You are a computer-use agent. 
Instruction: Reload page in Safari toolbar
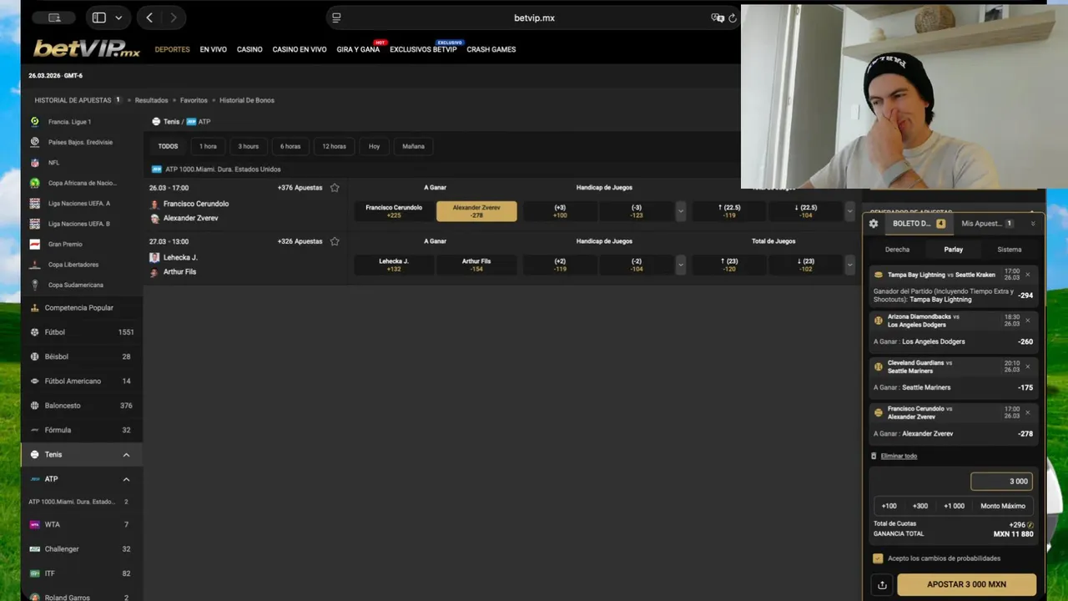(x=733, y=18)
